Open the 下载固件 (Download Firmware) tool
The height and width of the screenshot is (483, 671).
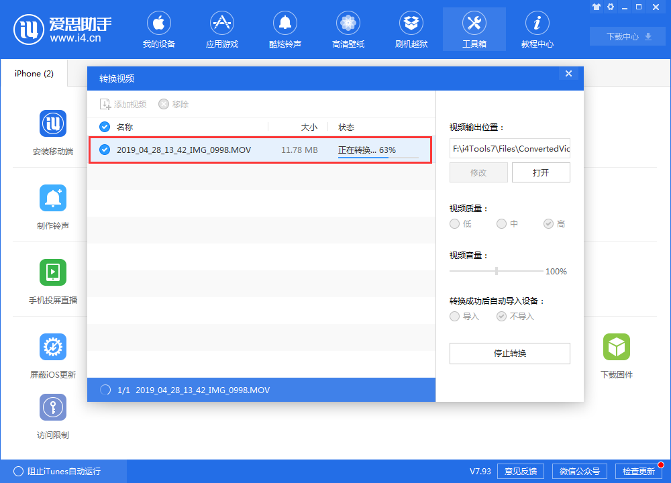(616, 354)
